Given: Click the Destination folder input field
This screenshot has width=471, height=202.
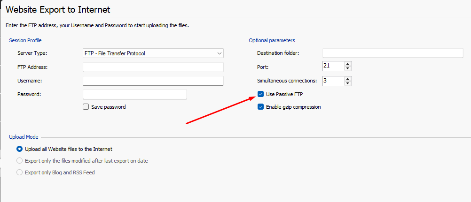Looking at the screenshot, I should (x=392, y=53).
